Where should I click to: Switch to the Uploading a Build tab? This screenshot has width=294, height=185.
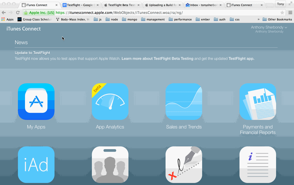(163, 5)
